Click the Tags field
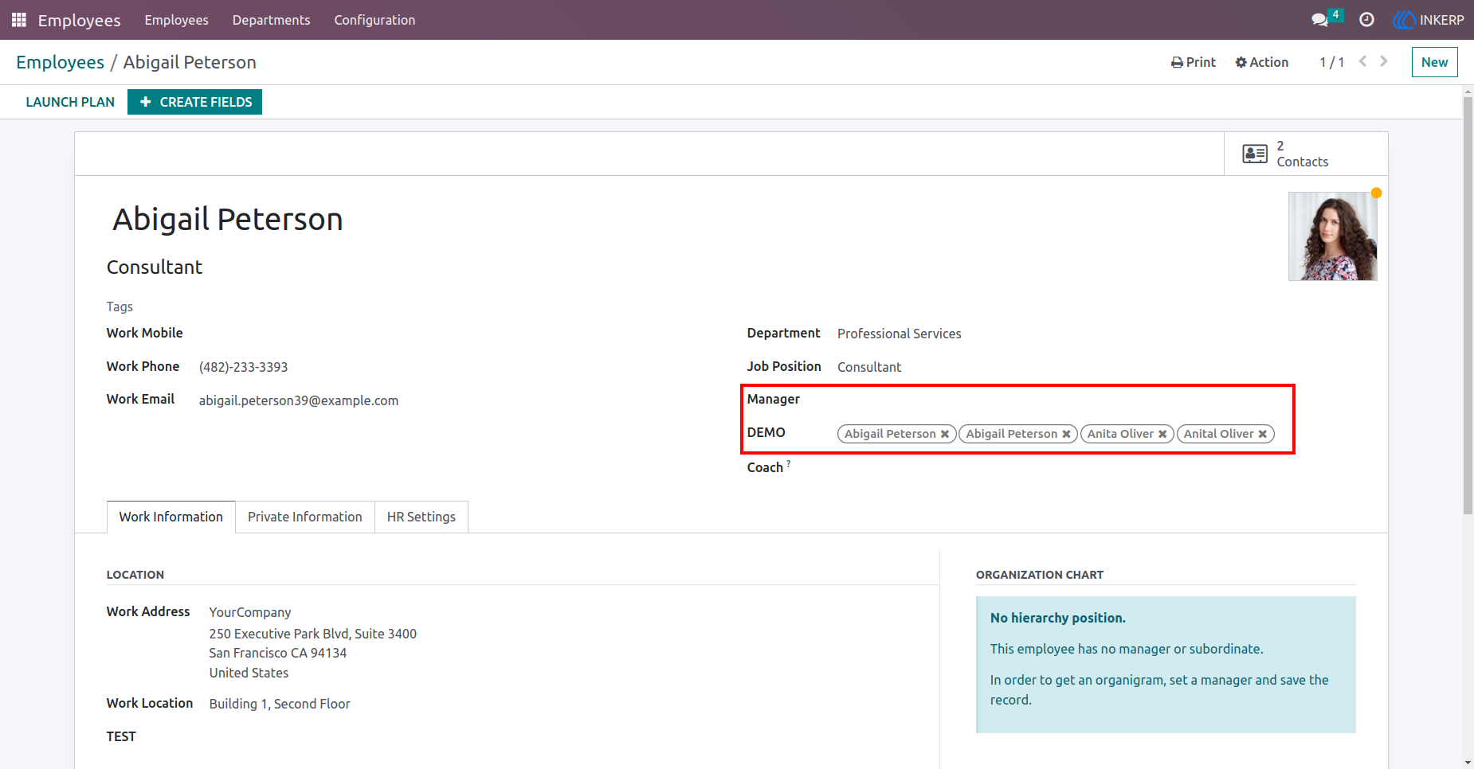This screenshot has height=769, width=1474. [x=120, y=306]
